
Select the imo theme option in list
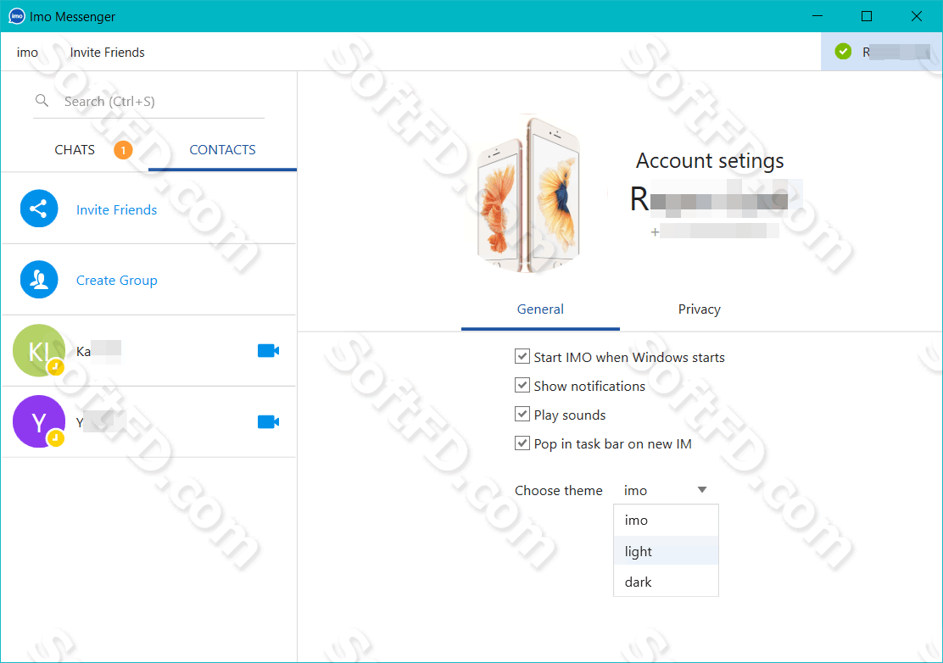tap(666, 520)
